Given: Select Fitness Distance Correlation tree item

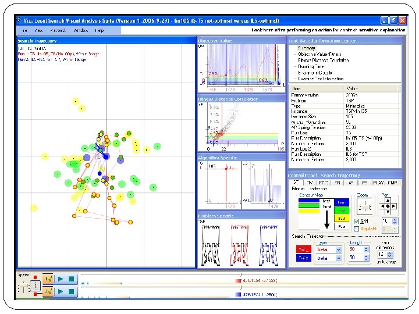Looking at the screenshot, I should 323,60.
